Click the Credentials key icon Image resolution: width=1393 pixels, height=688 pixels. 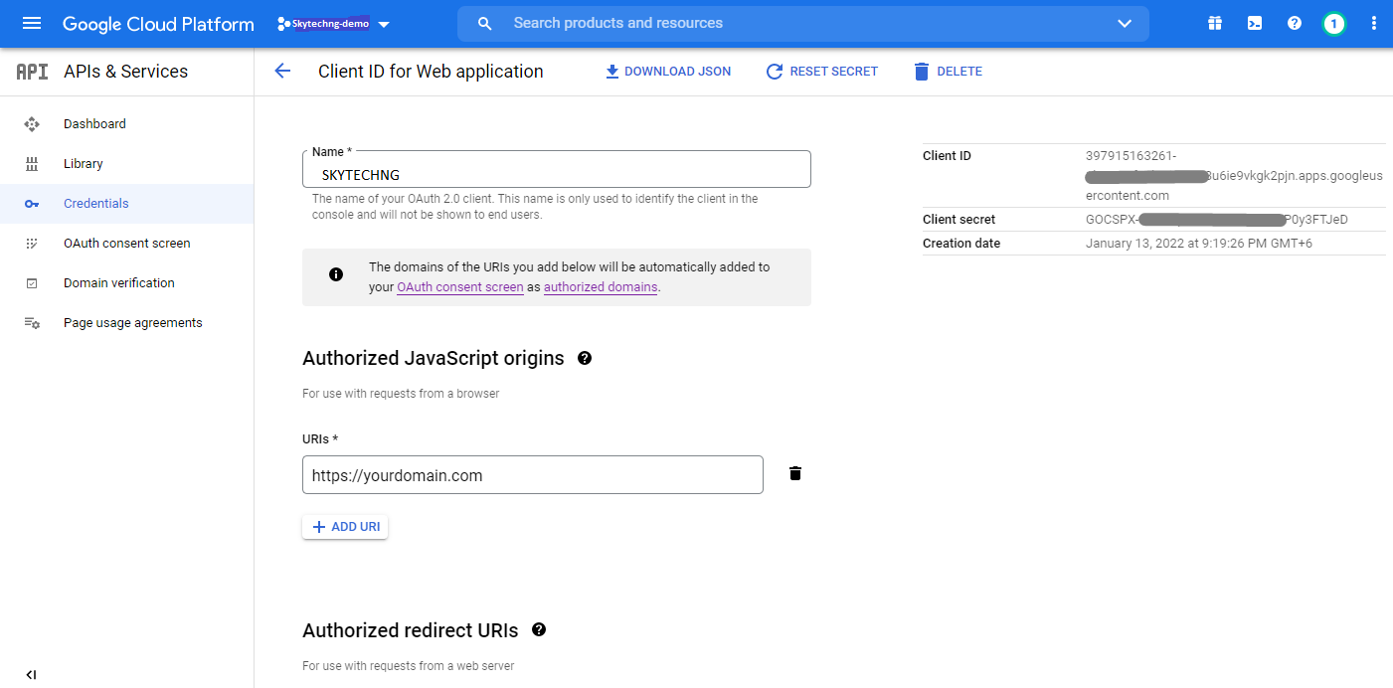(32, 204)
